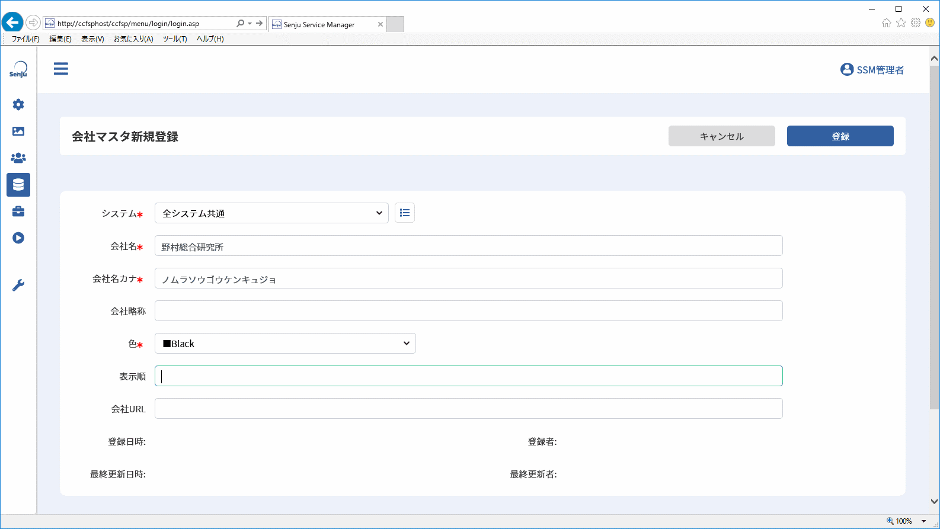This screenshot has width=940, height=529.
Task: Click the browser forward arrow
Action: coord(33,23)
